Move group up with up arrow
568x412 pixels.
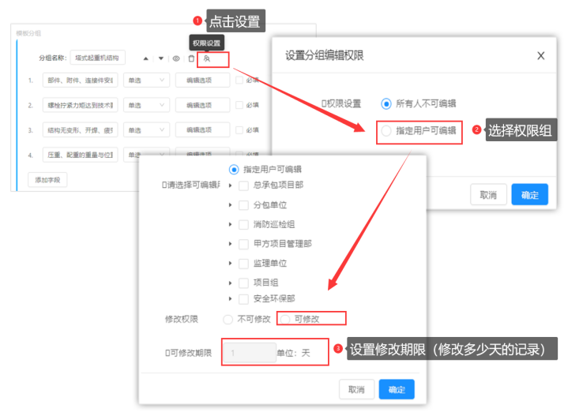[x=145, y=58]
